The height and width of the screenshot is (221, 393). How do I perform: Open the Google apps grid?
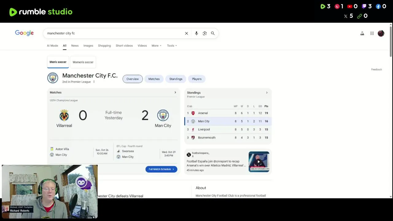pyautogui.click(x=372, y=33)
